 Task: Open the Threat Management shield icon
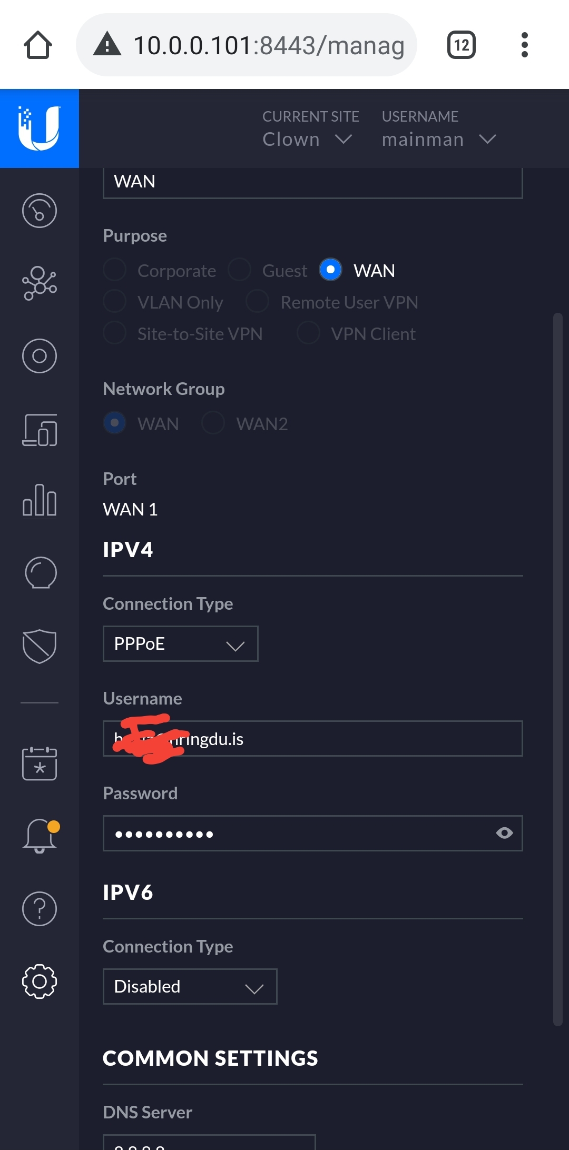pos(40,646)
